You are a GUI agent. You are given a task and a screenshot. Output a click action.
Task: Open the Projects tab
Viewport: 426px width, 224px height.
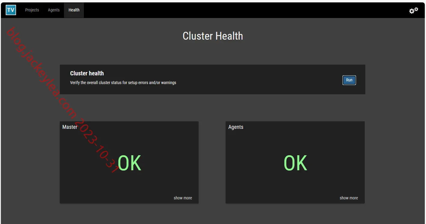32,10
